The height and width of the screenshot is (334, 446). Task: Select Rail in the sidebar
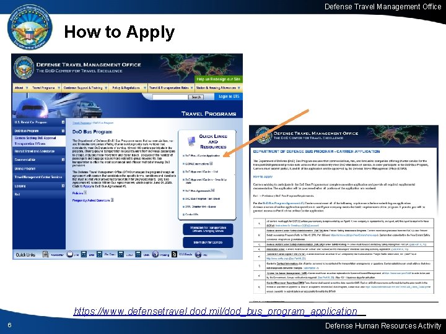(x=39, y=194)
